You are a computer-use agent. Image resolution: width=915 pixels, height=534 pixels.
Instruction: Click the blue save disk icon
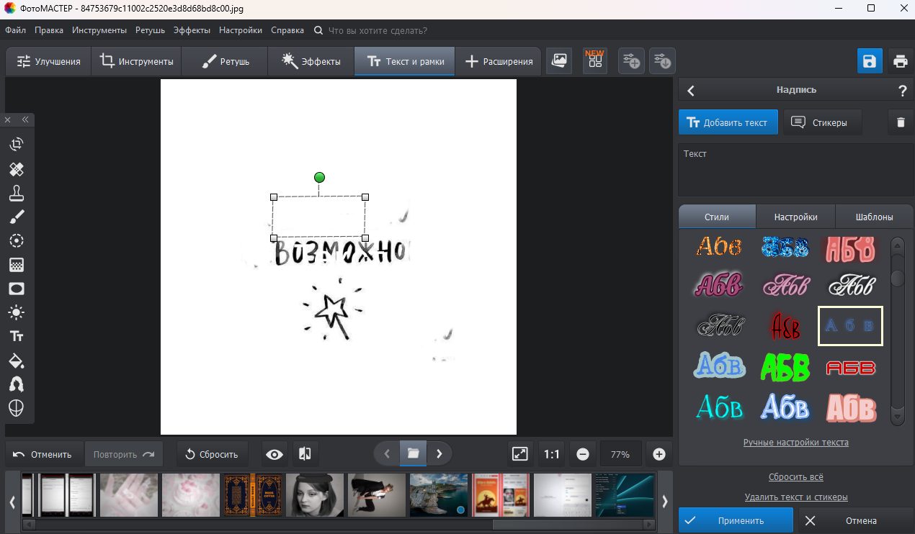870,61
